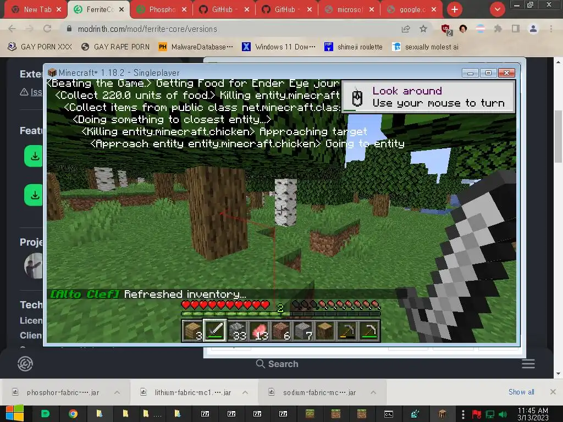The height and width of the screenshot is (422, 563).
Task: Click Show all downloads
Action: 521,392
